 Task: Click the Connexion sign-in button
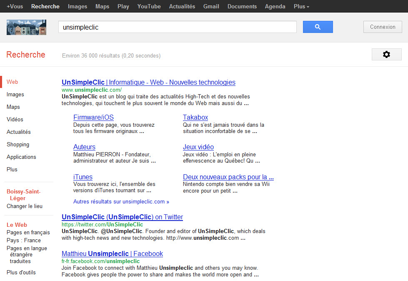[x=383, y=27]
